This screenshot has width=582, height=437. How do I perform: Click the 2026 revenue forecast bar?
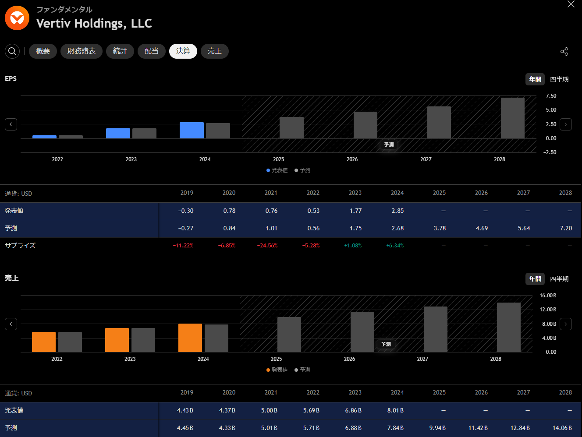point(362,332)
